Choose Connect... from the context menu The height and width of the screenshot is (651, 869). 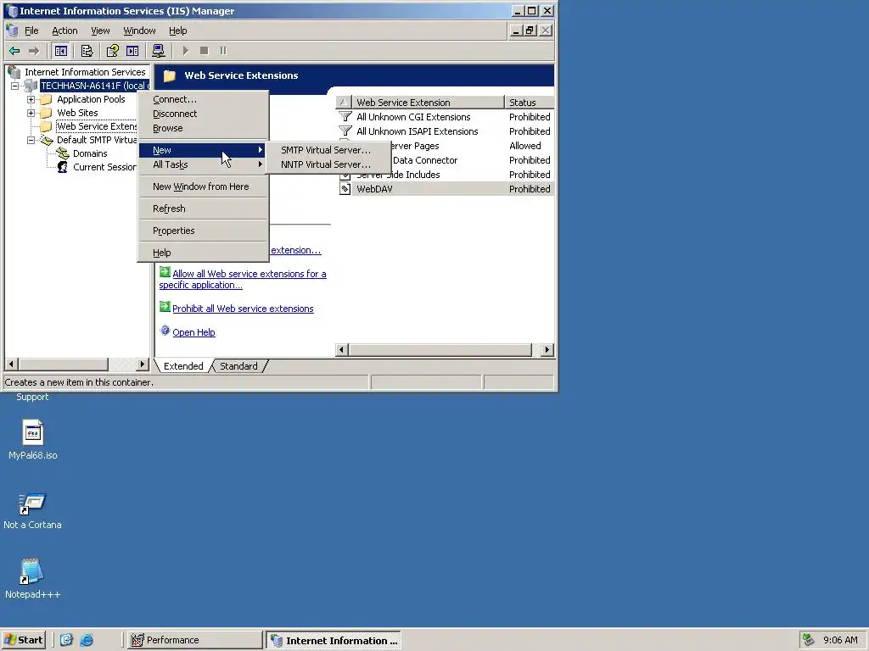coord(203,100)
